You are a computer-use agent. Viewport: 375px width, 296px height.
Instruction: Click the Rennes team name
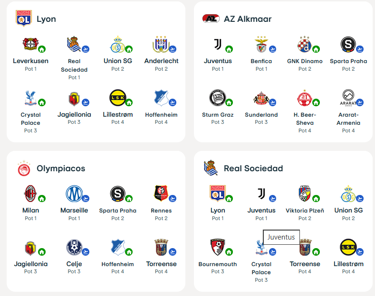(x=161, y=211)
